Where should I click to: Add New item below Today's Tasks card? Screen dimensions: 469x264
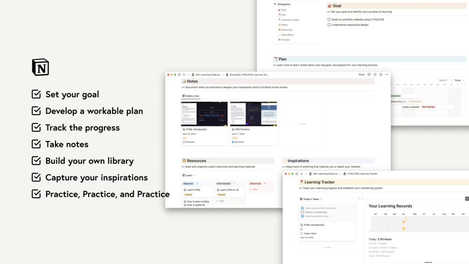pyautogui.click(x=328, y=247)
